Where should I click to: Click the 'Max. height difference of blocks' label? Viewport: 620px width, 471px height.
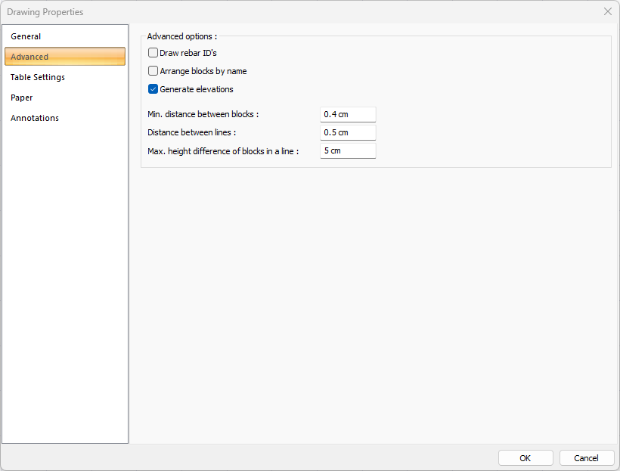[223, 150]
